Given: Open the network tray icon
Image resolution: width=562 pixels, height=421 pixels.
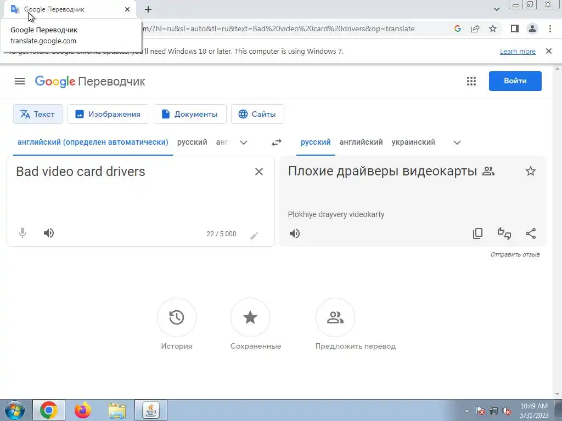Looking at the screenshot, I should 493,411.
